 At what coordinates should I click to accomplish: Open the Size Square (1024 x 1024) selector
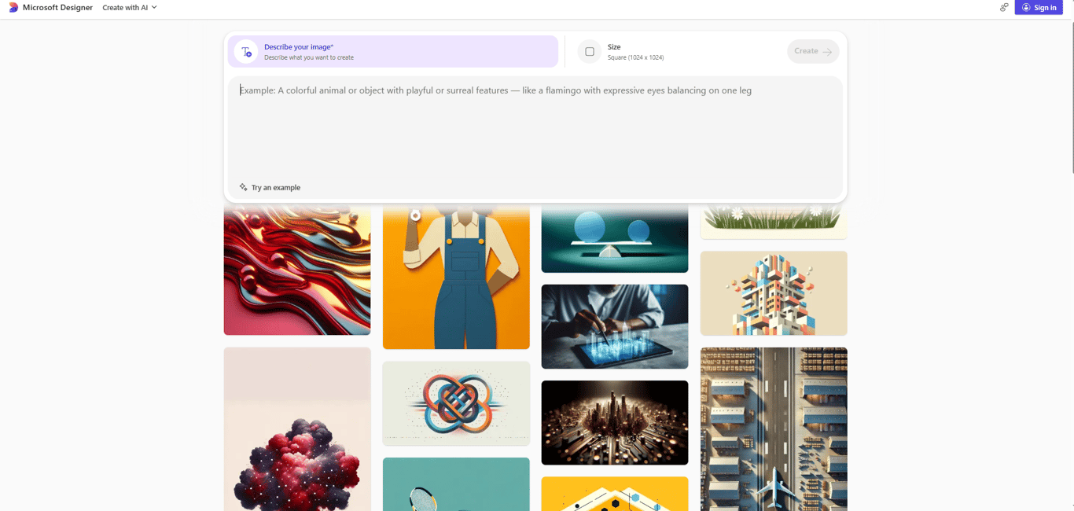[621, 52]
